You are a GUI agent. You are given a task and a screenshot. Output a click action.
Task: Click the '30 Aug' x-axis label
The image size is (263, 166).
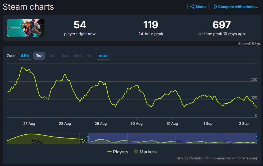[x=136, y=124]
